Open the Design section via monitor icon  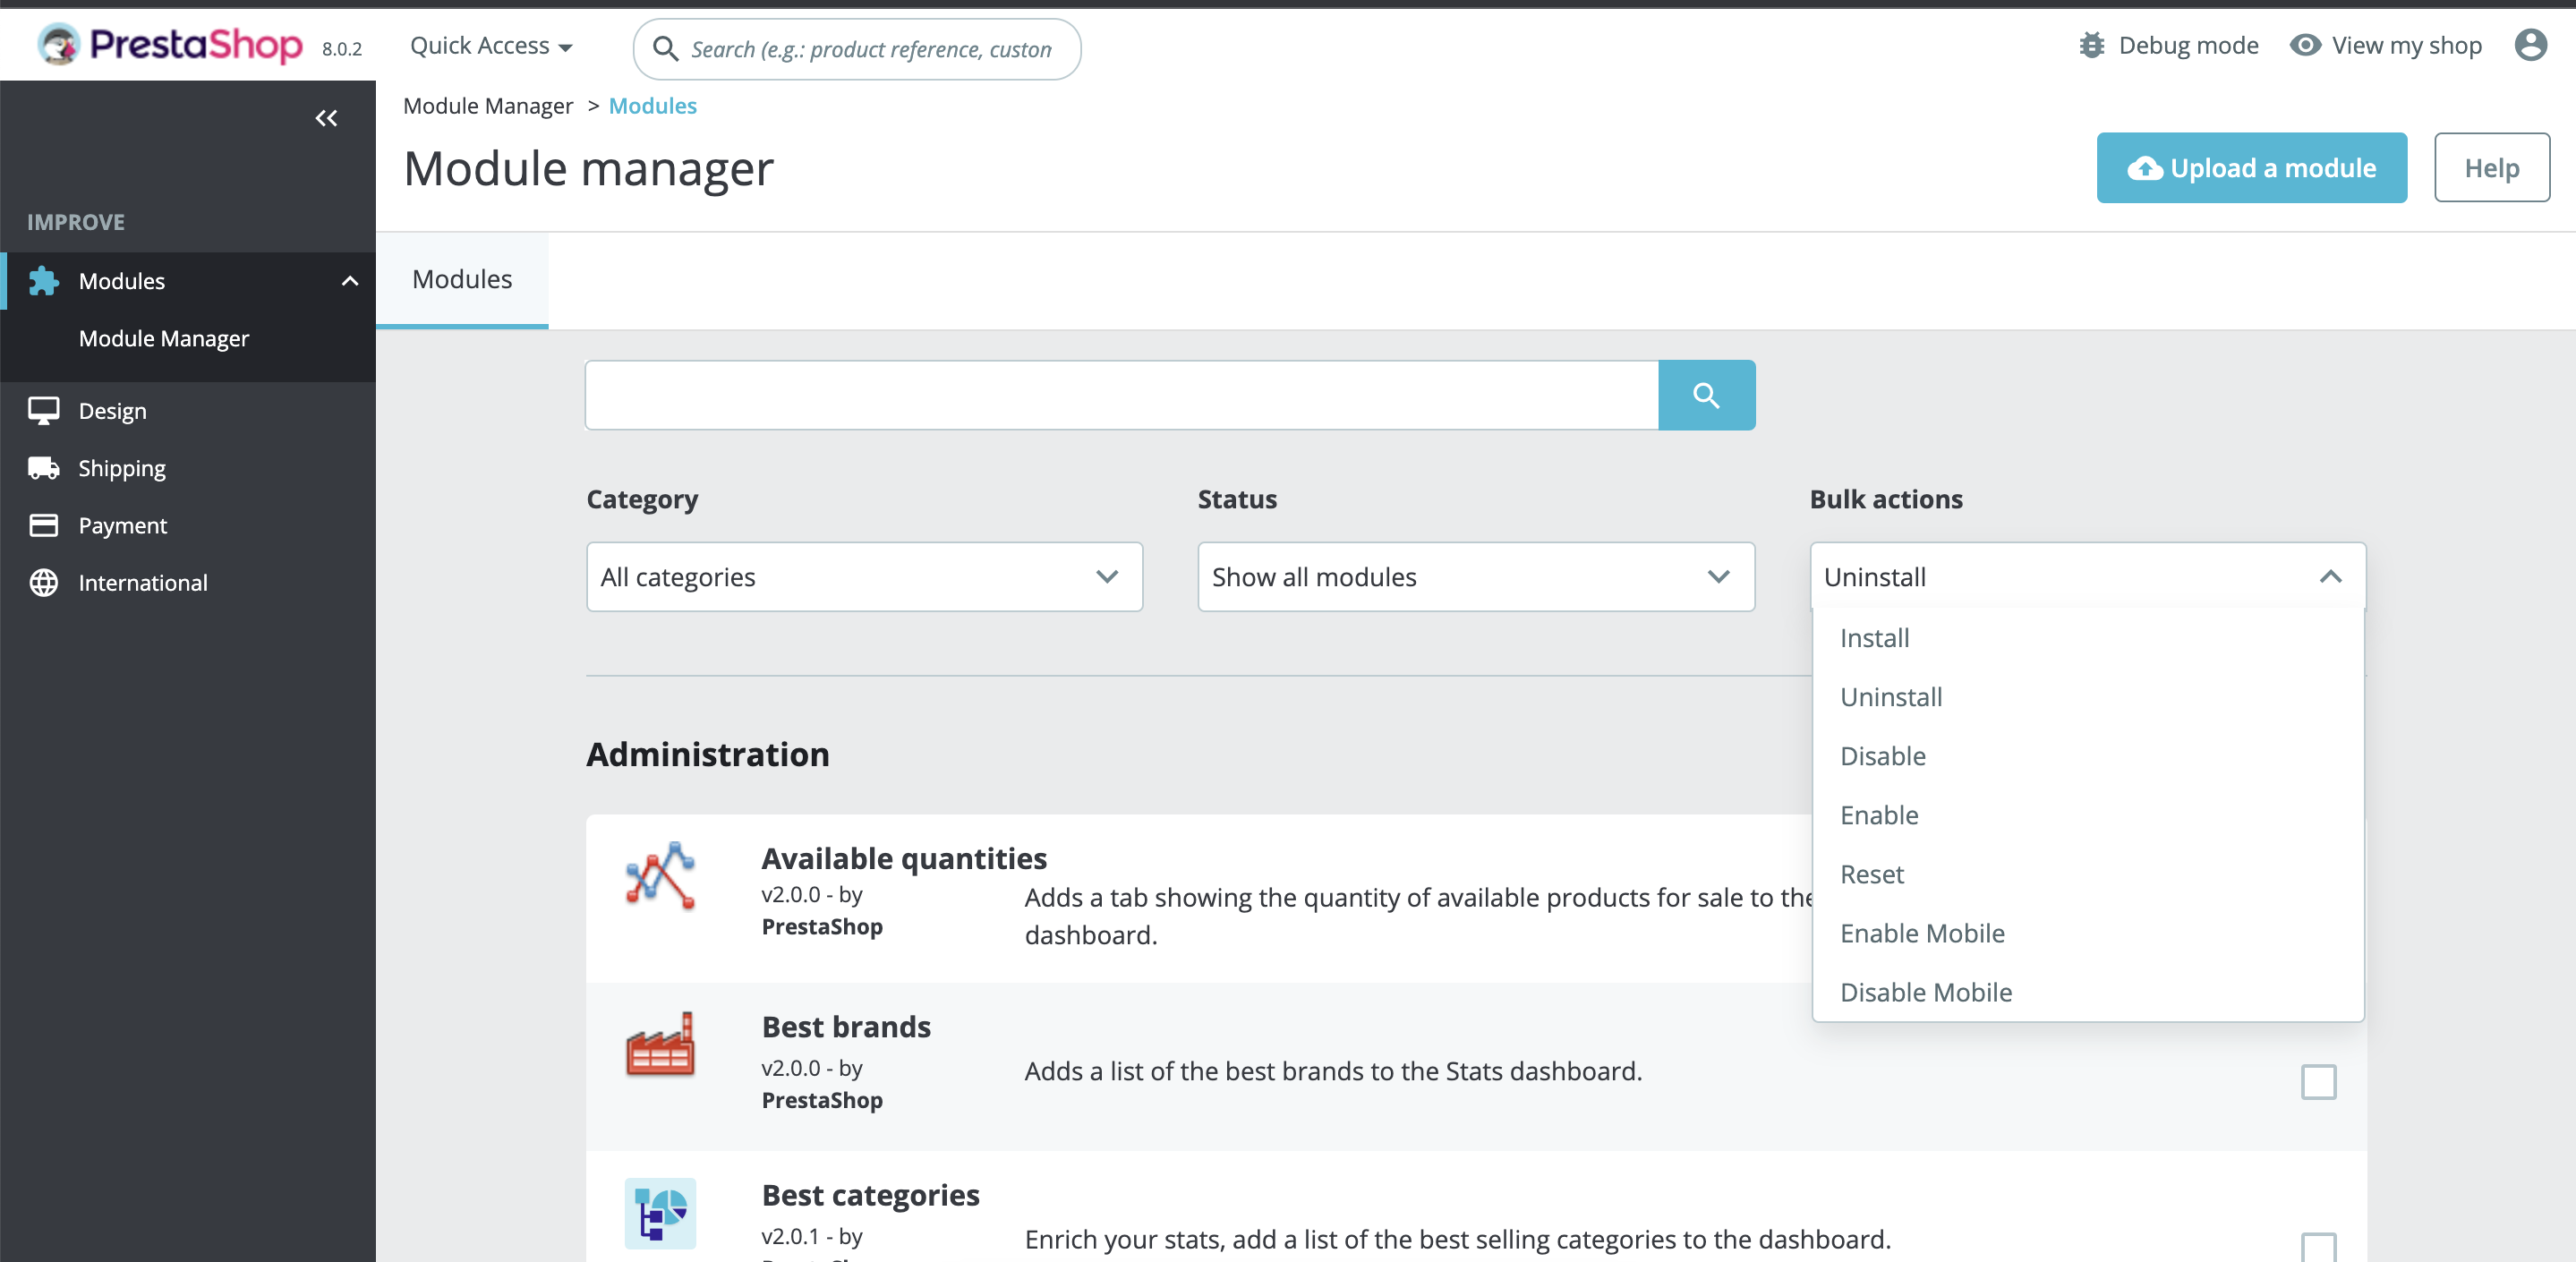[44, 409]
